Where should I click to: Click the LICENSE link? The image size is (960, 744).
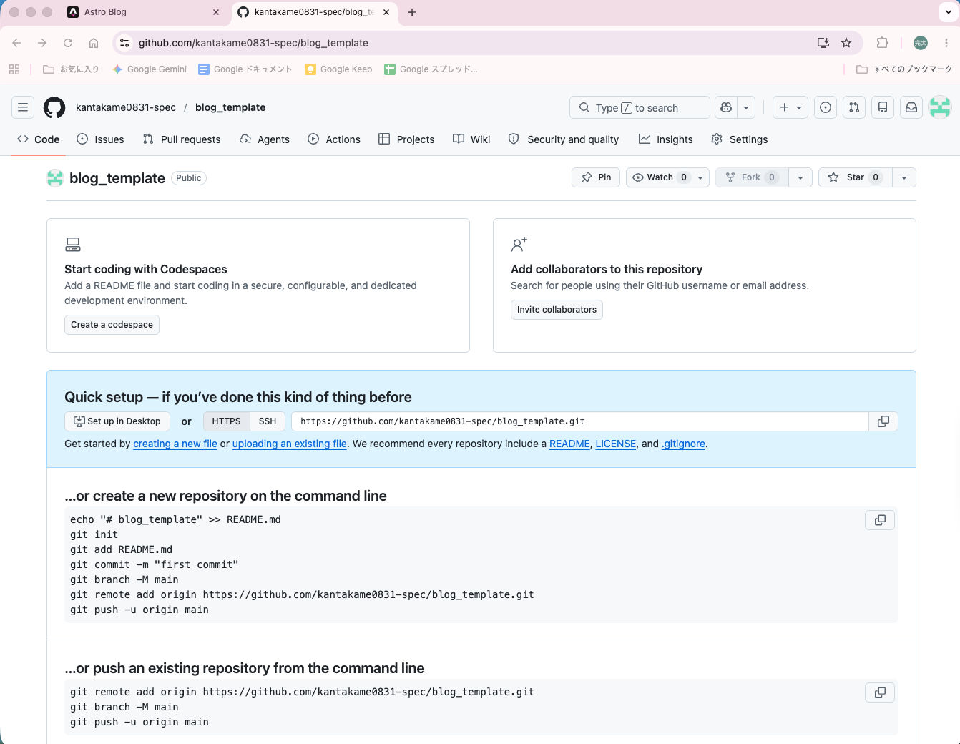point(616,444)
